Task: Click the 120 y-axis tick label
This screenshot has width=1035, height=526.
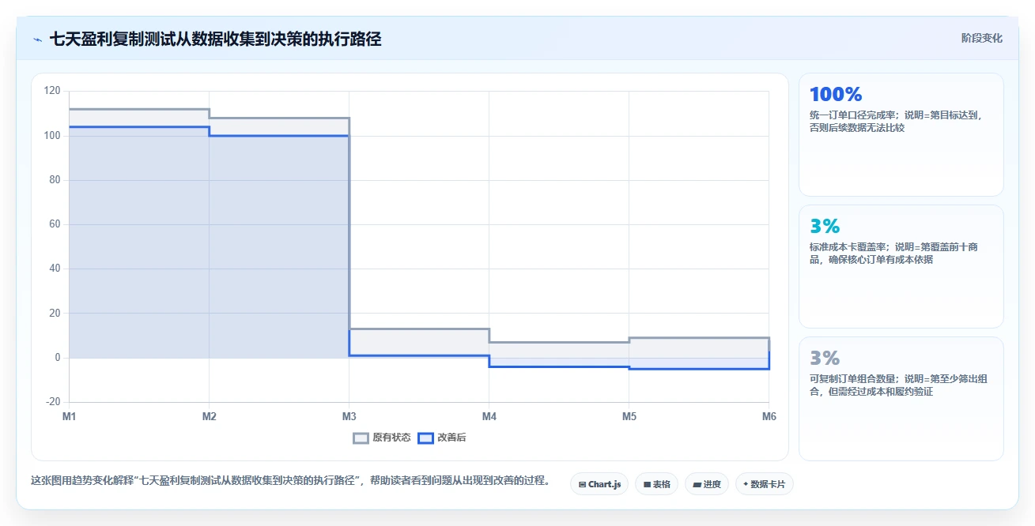Action: click(x=52, y=92)
